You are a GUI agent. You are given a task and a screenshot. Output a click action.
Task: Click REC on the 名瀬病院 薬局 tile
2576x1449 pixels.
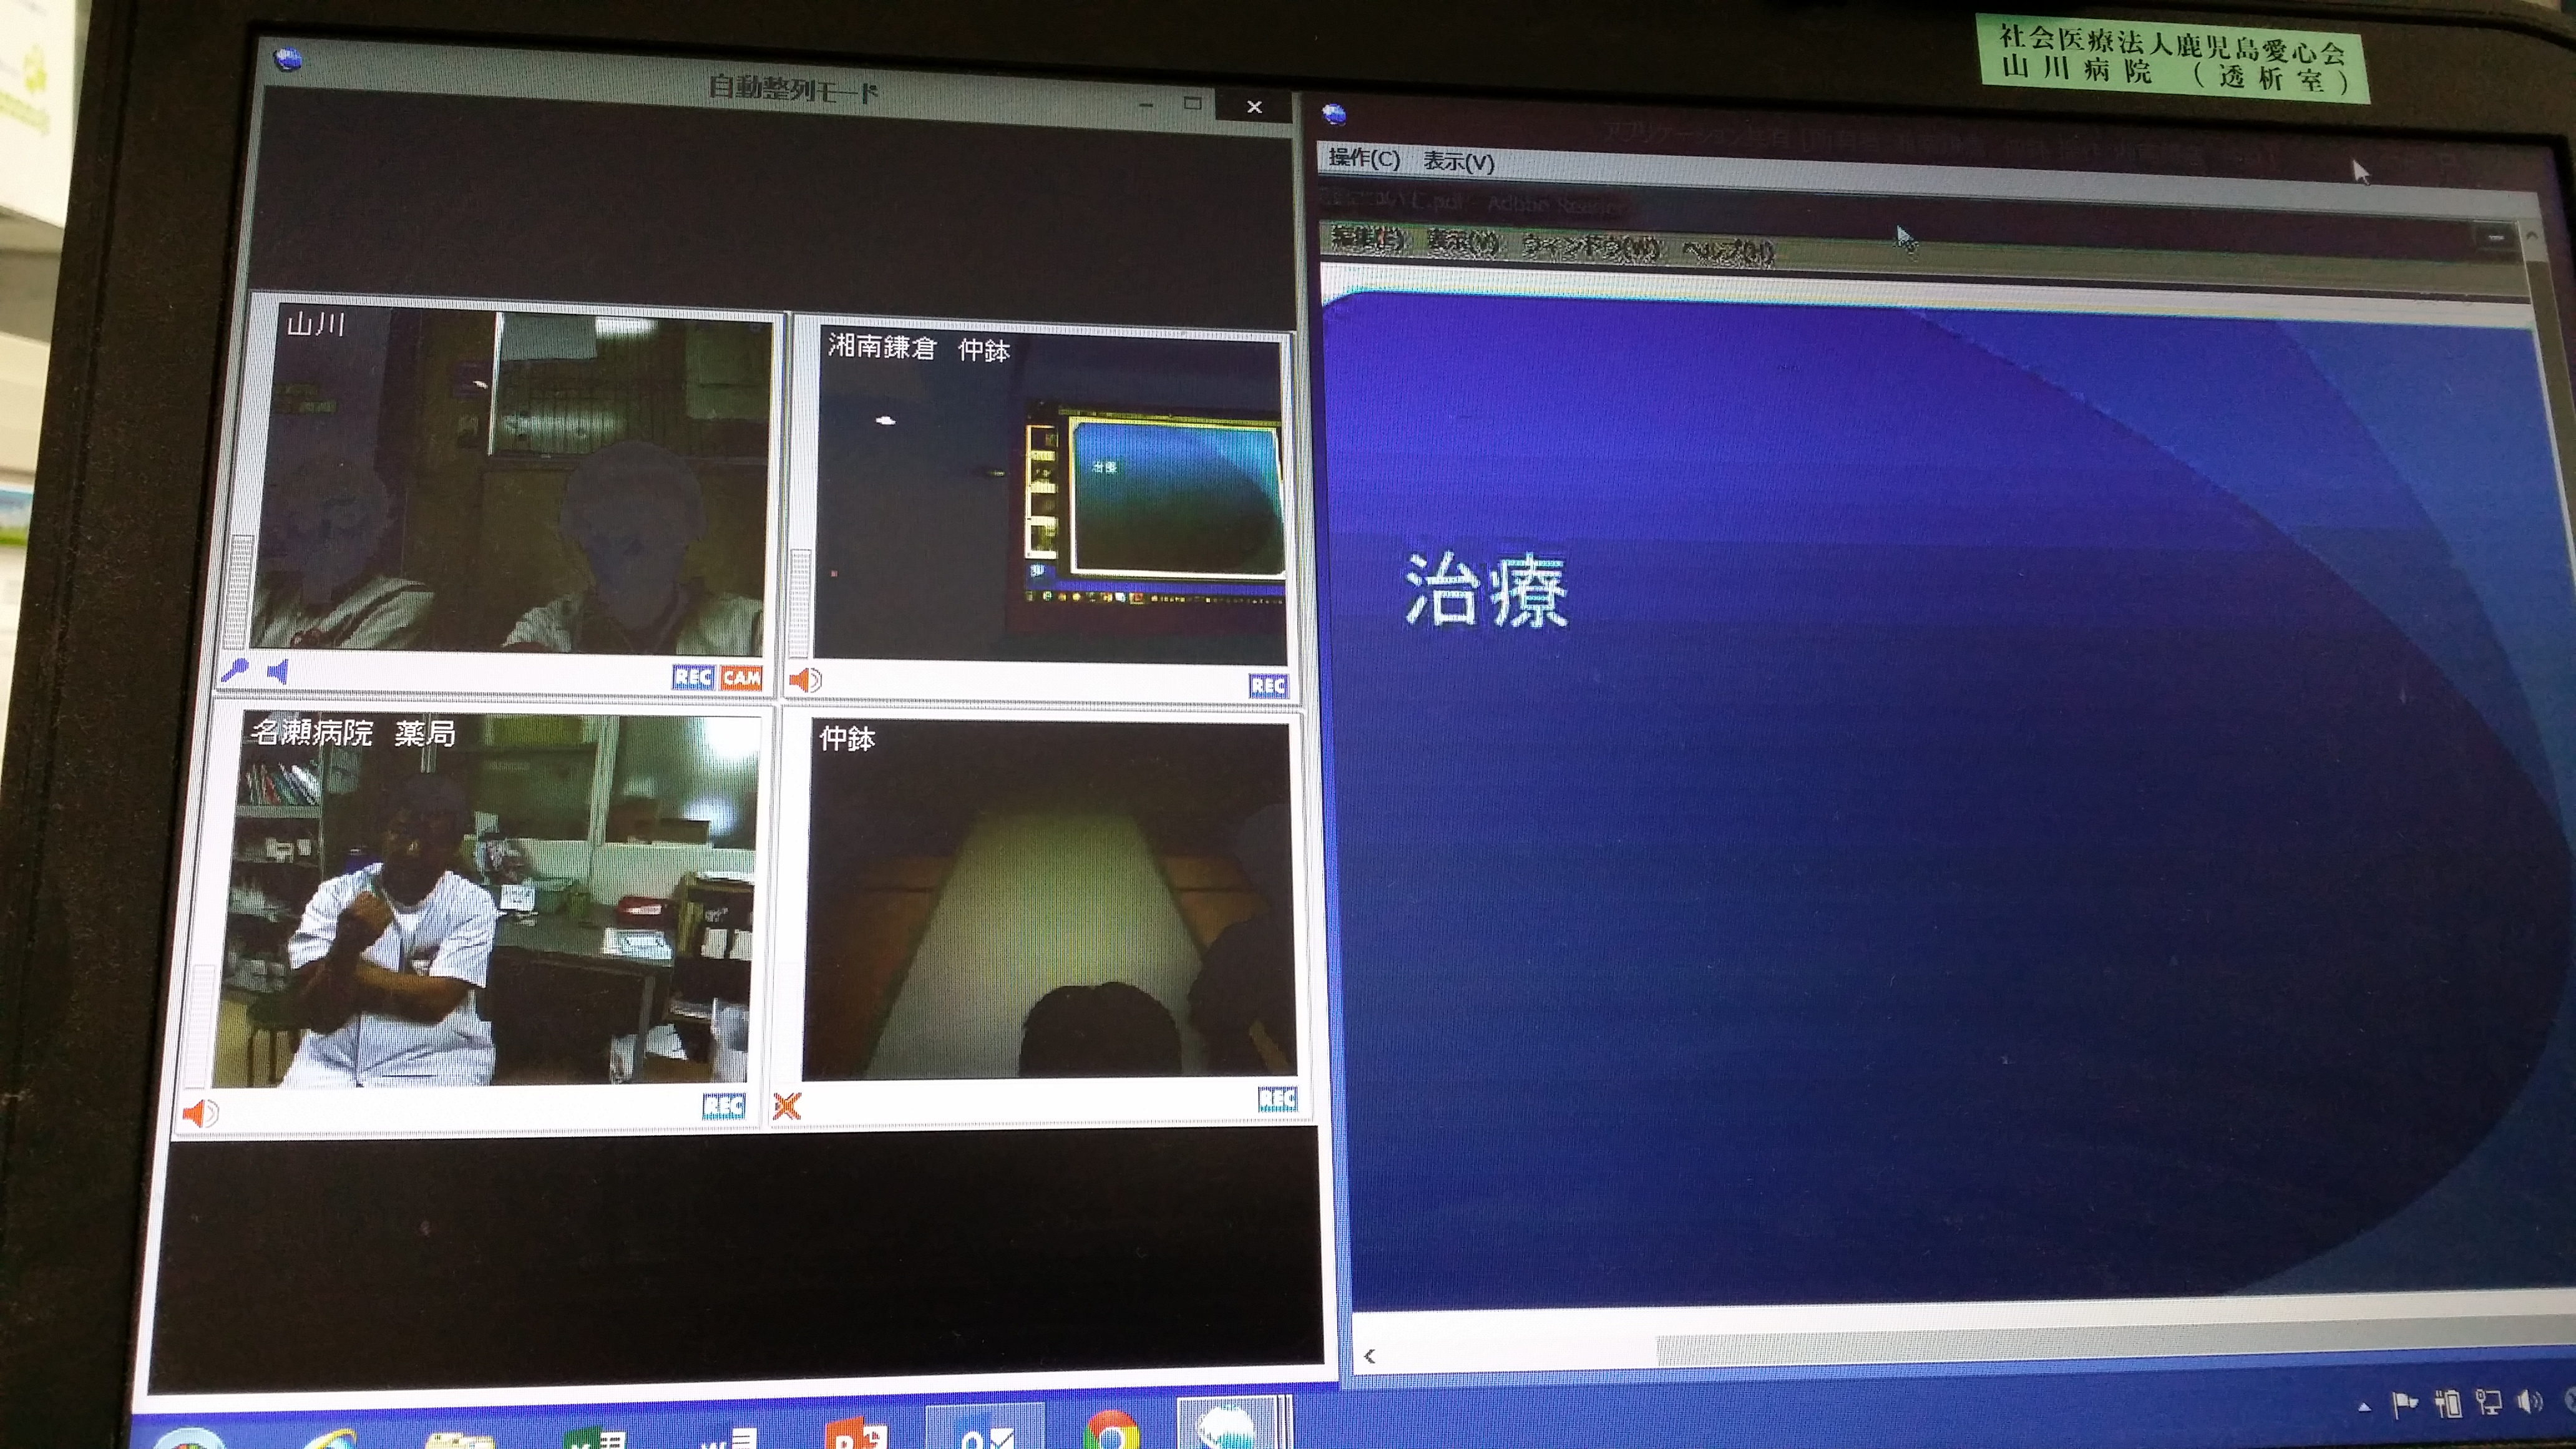coord(723,1106)
